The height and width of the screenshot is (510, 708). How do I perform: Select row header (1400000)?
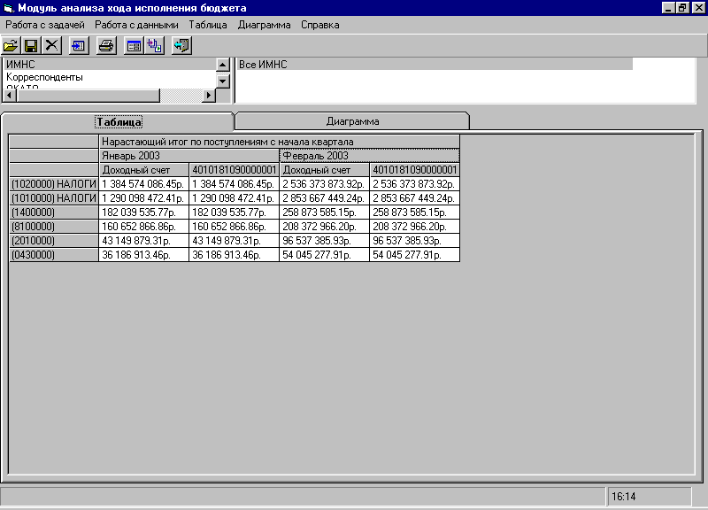[x=54, y=212]
